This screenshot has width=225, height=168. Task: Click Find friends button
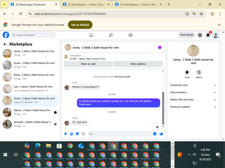187,35
